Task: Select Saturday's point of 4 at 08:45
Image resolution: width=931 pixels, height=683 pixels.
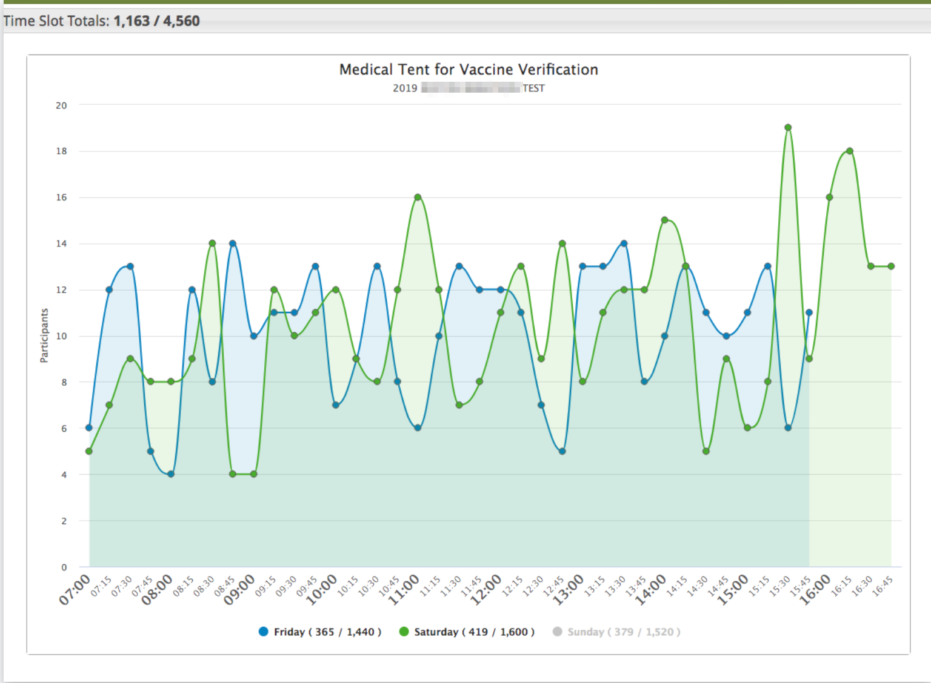Action: point(233,474)
